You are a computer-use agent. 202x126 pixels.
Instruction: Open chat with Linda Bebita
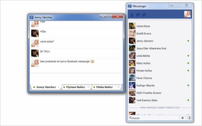[160, 56]
